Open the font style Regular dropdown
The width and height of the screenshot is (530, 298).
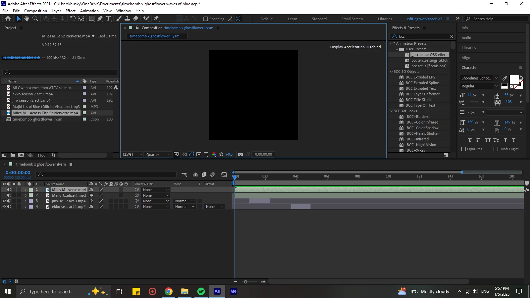pos(479,86)
